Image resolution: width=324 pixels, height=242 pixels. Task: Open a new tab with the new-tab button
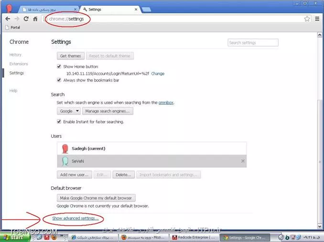coord(146,10)
